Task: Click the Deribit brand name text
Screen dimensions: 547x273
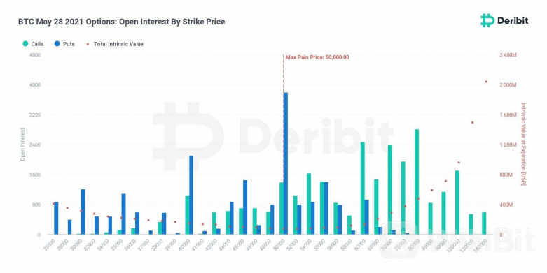Action: [513, 21]
